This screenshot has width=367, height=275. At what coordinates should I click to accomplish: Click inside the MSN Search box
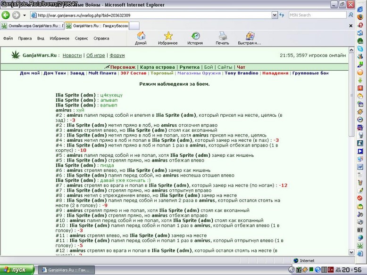click(x=317, y=15)
